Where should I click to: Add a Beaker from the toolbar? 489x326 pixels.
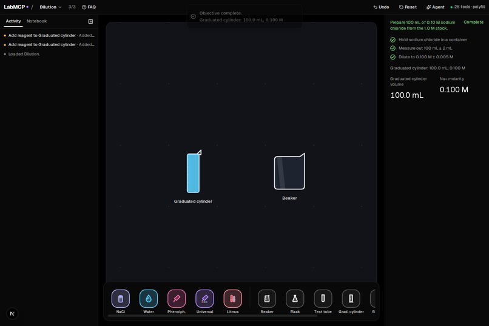point(267,299)
